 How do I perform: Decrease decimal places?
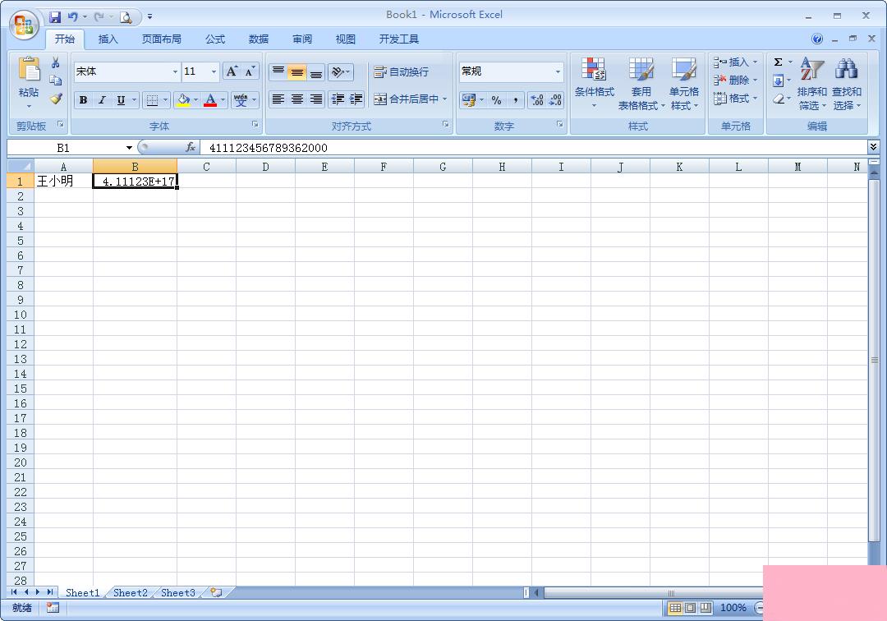(555, 100)
